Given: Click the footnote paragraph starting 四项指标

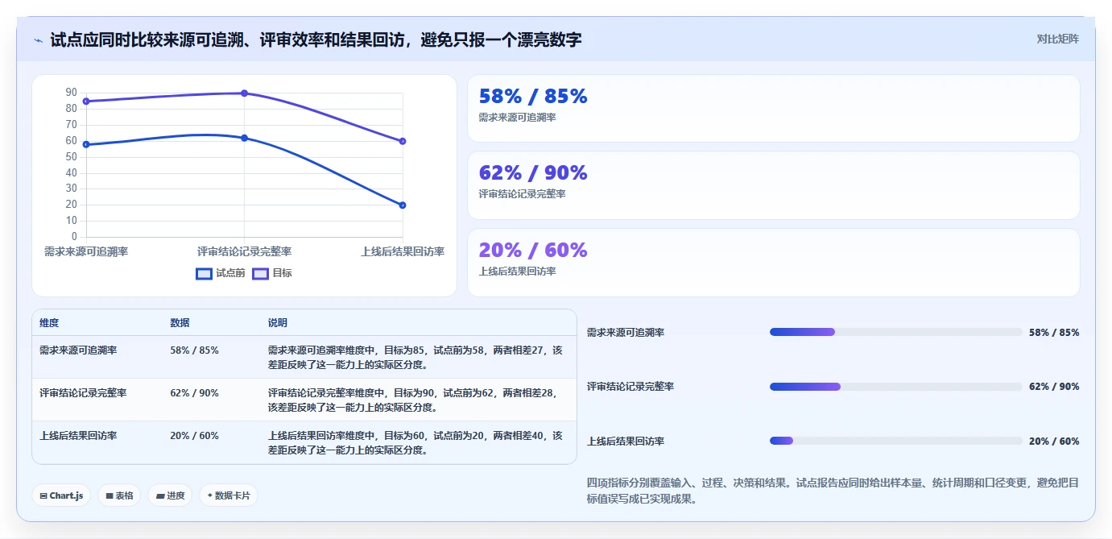Looking at the screenshot, I should 833,491.
